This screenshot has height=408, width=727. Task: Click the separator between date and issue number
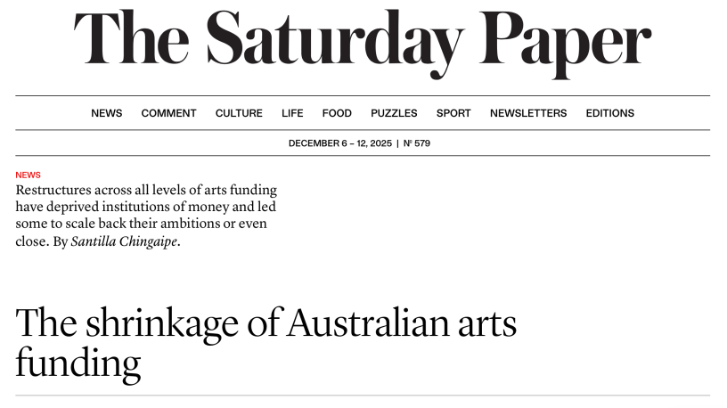(397, 143)
